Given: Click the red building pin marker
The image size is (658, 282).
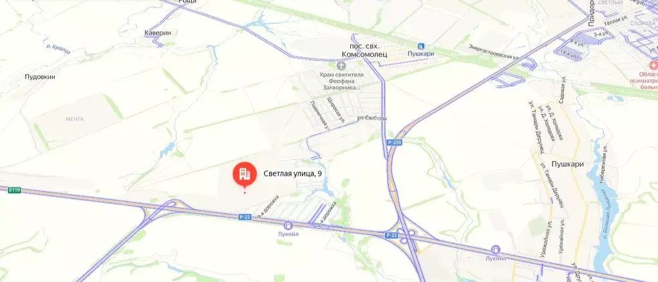Looking at the screenshot, I should click(x=245, y=174).
